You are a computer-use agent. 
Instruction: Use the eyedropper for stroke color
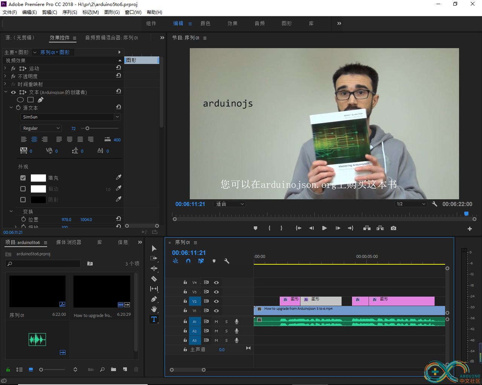[119, 188]
